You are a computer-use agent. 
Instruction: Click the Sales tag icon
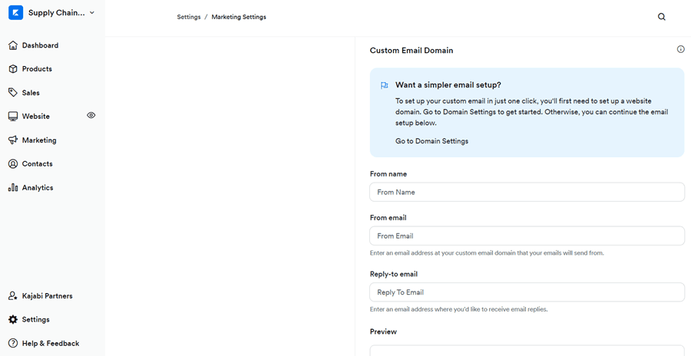click(13, 93)
